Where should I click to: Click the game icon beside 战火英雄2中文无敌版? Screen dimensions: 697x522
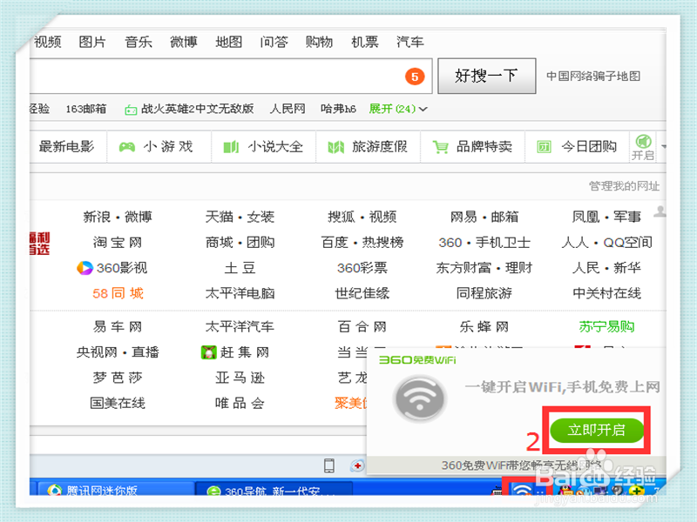click(131, 110)
